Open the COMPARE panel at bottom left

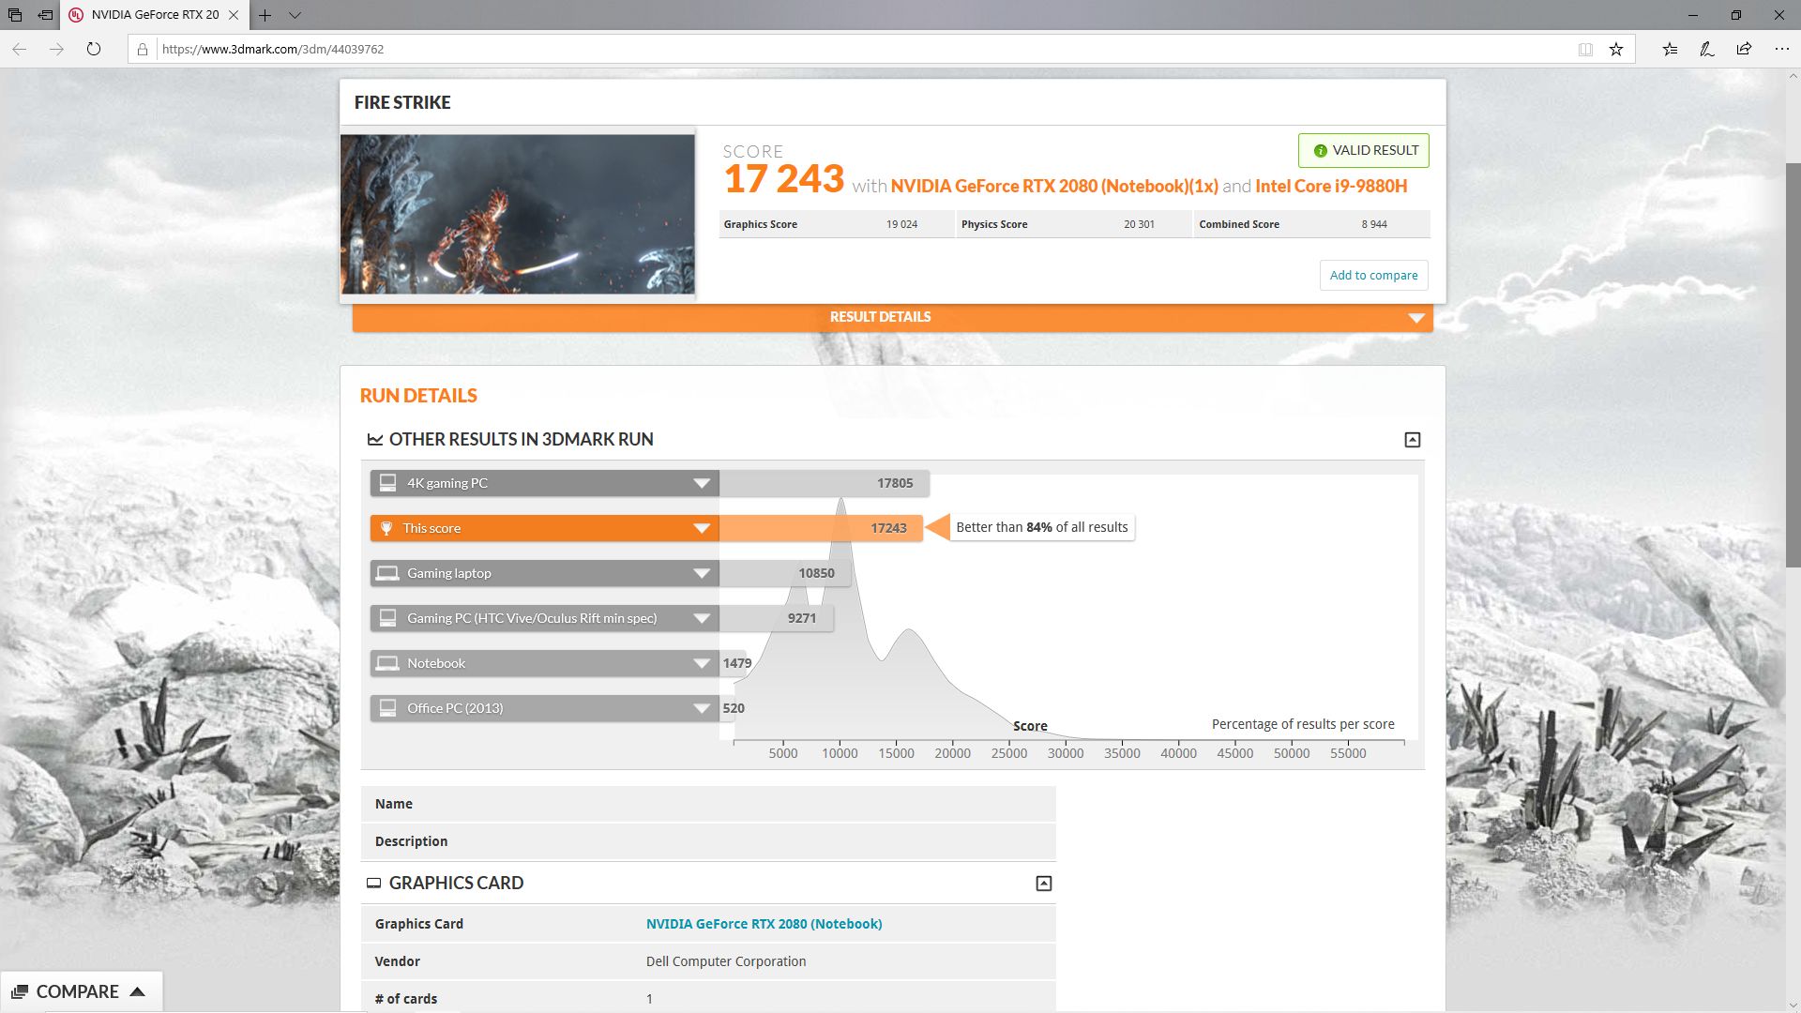coord(81,991)
